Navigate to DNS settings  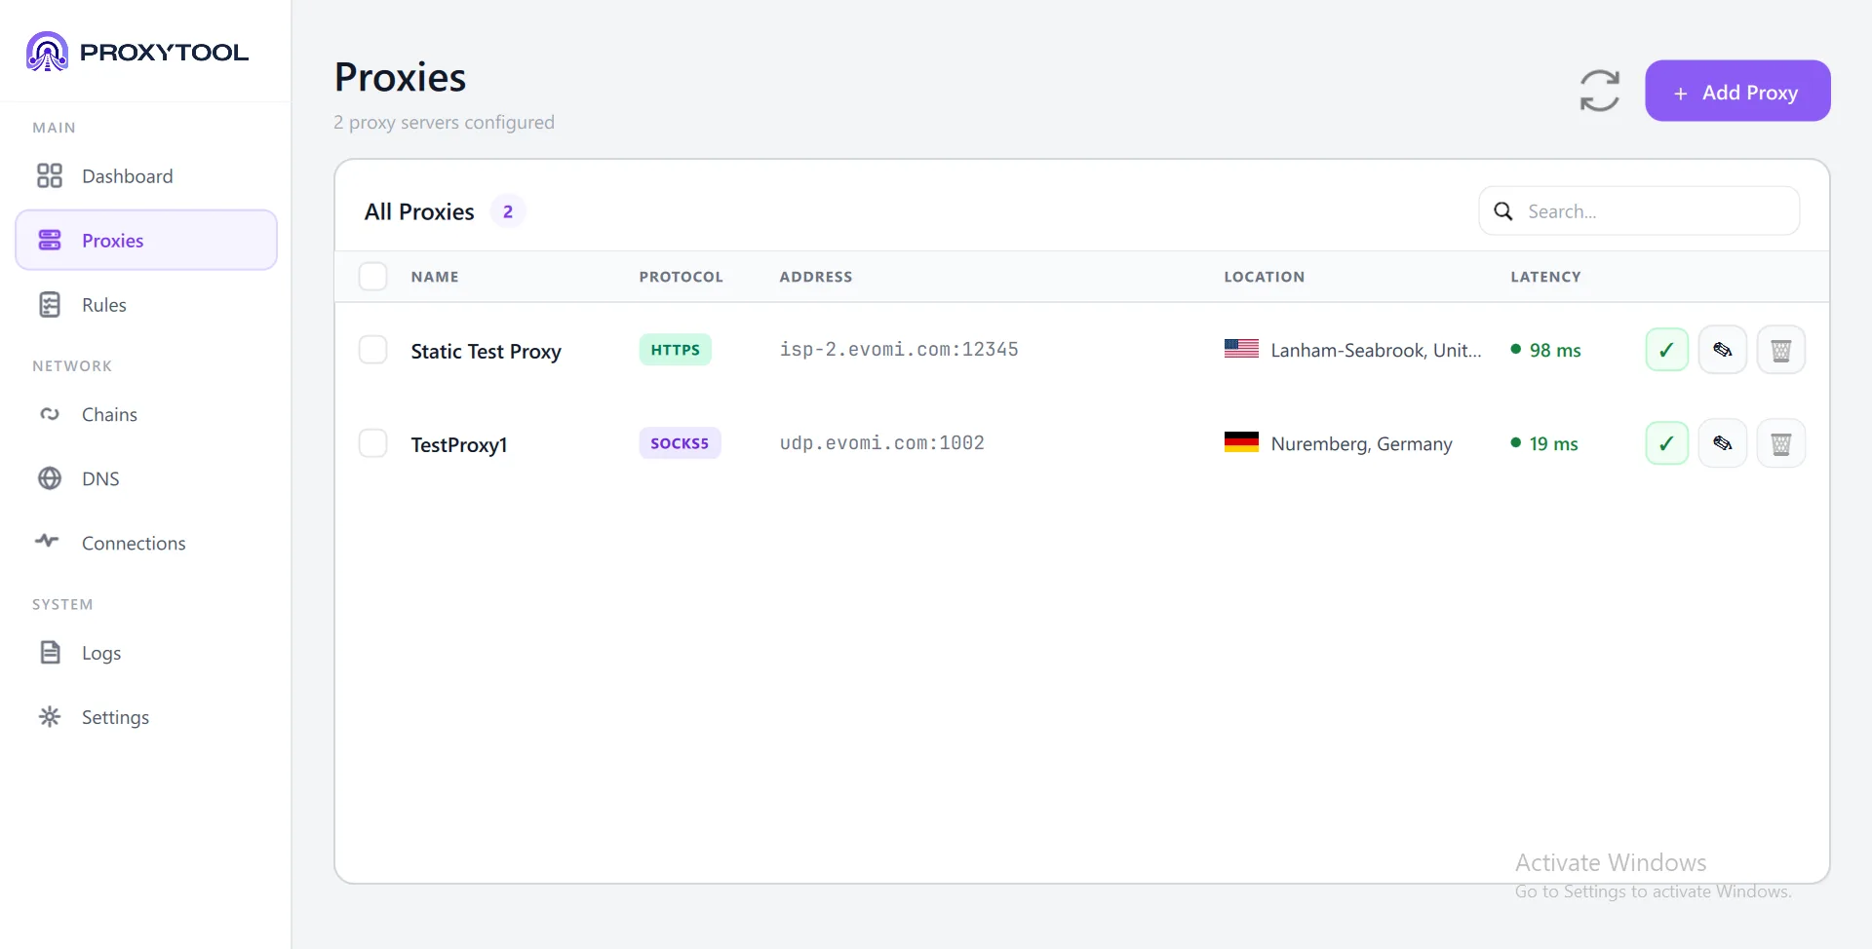146,478
